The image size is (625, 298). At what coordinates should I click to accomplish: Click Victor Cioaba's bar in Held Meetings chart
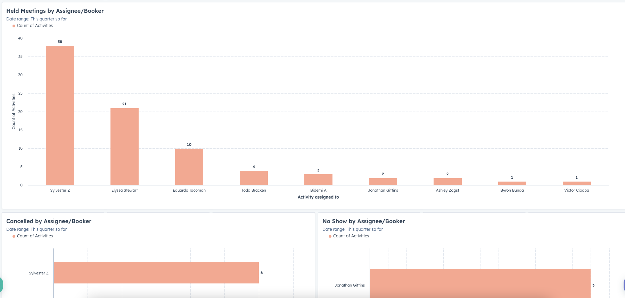(577, 183)
